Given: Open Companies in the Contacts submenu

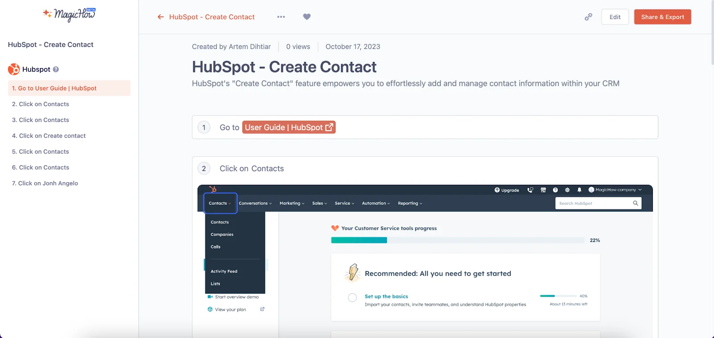Looking at the screenshot, I should (222, 234).
